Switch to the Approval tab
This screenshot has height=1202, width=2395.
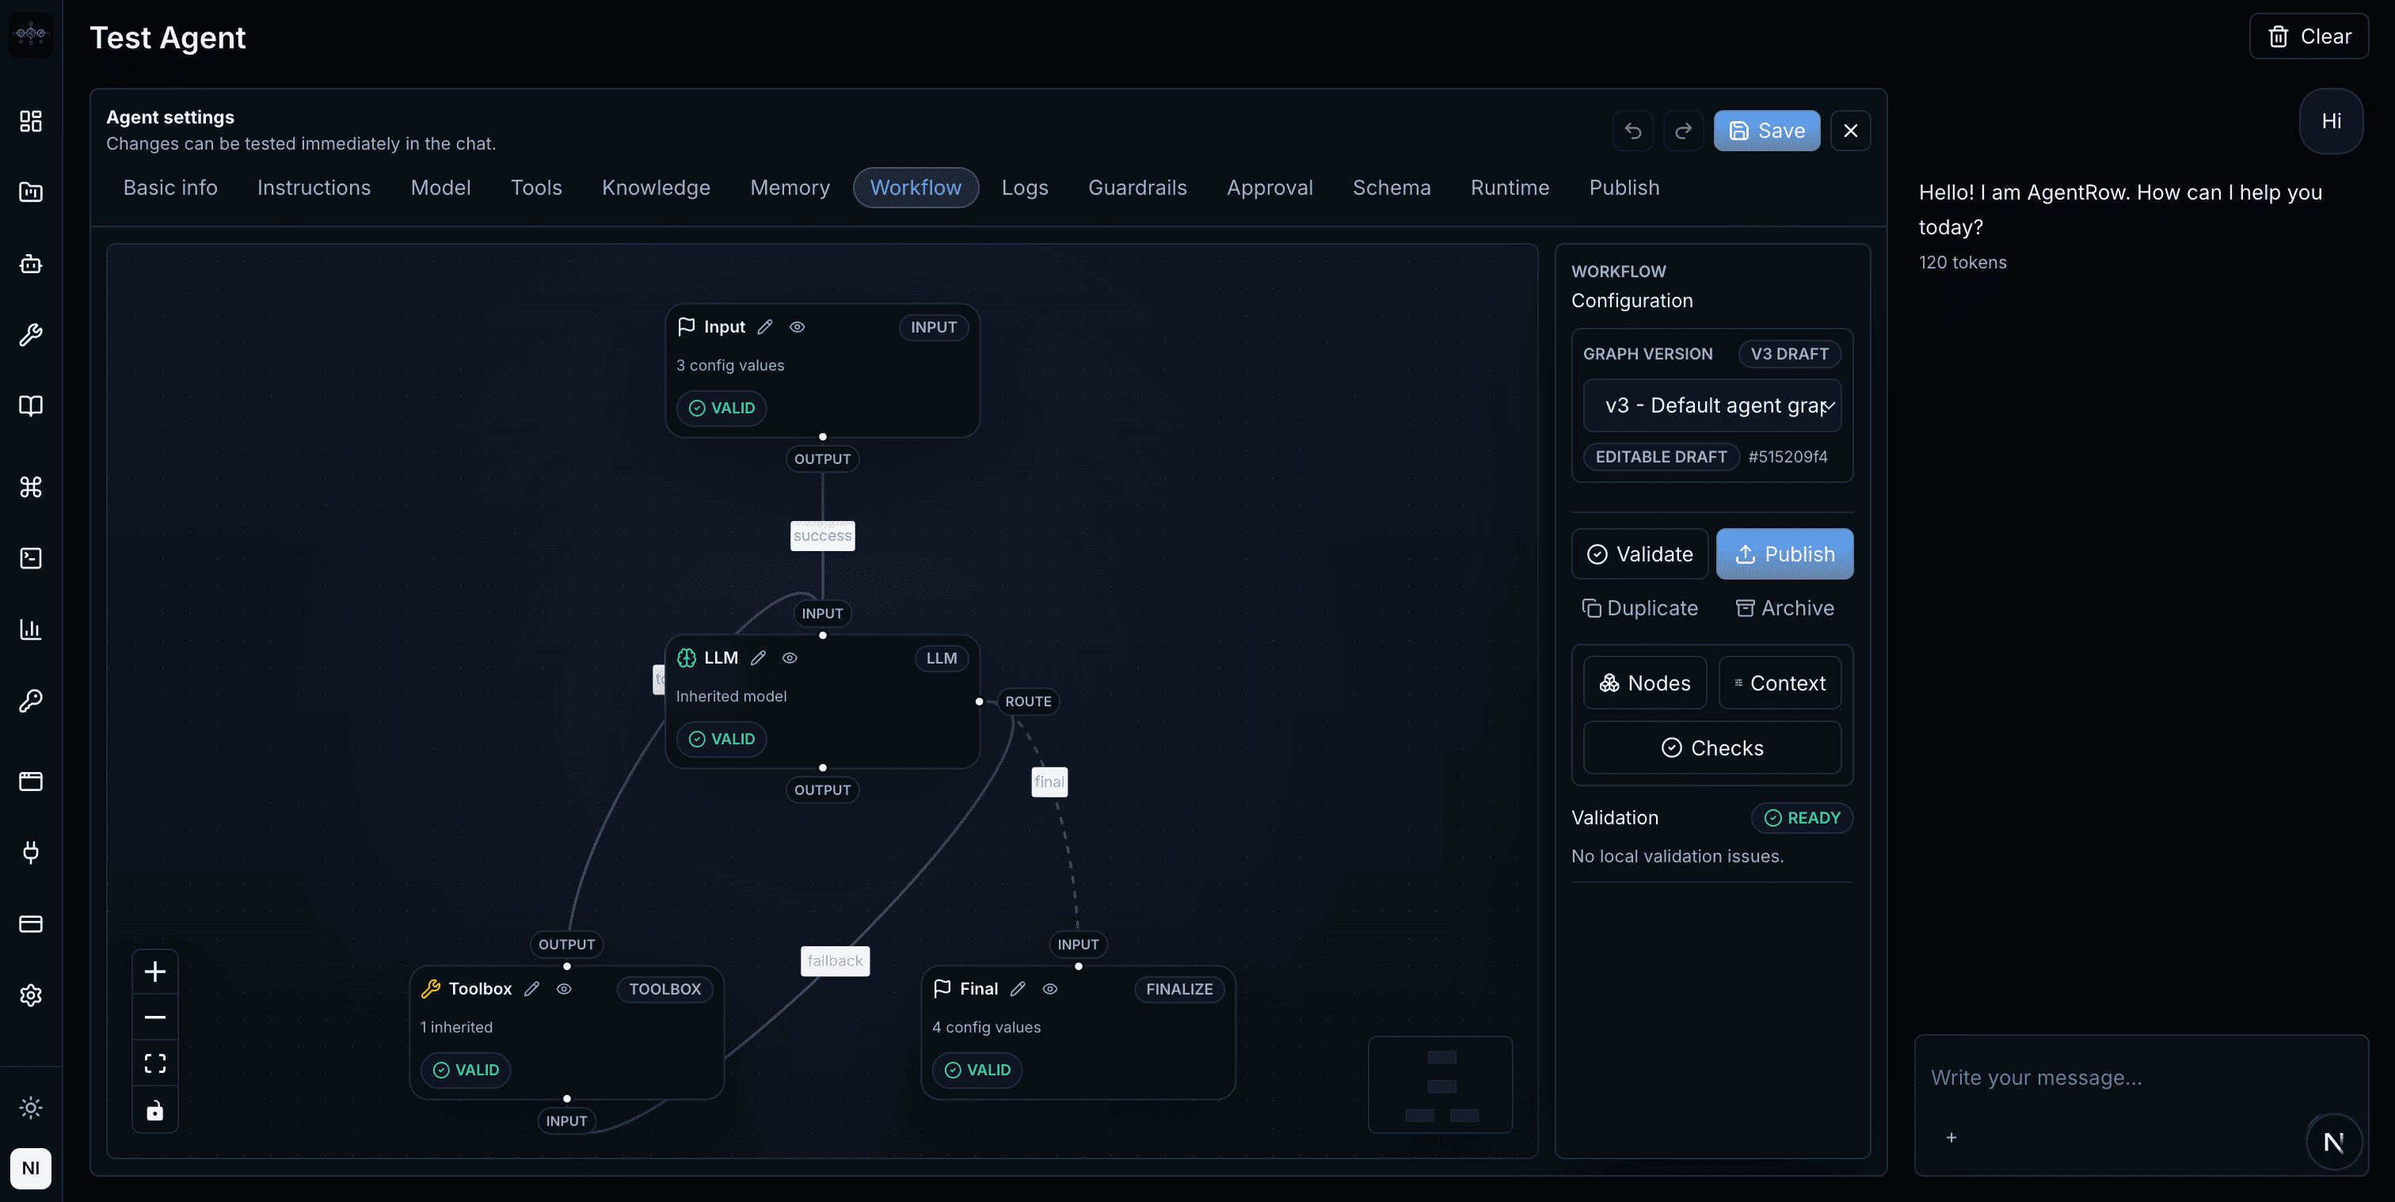pos(1270,188)
